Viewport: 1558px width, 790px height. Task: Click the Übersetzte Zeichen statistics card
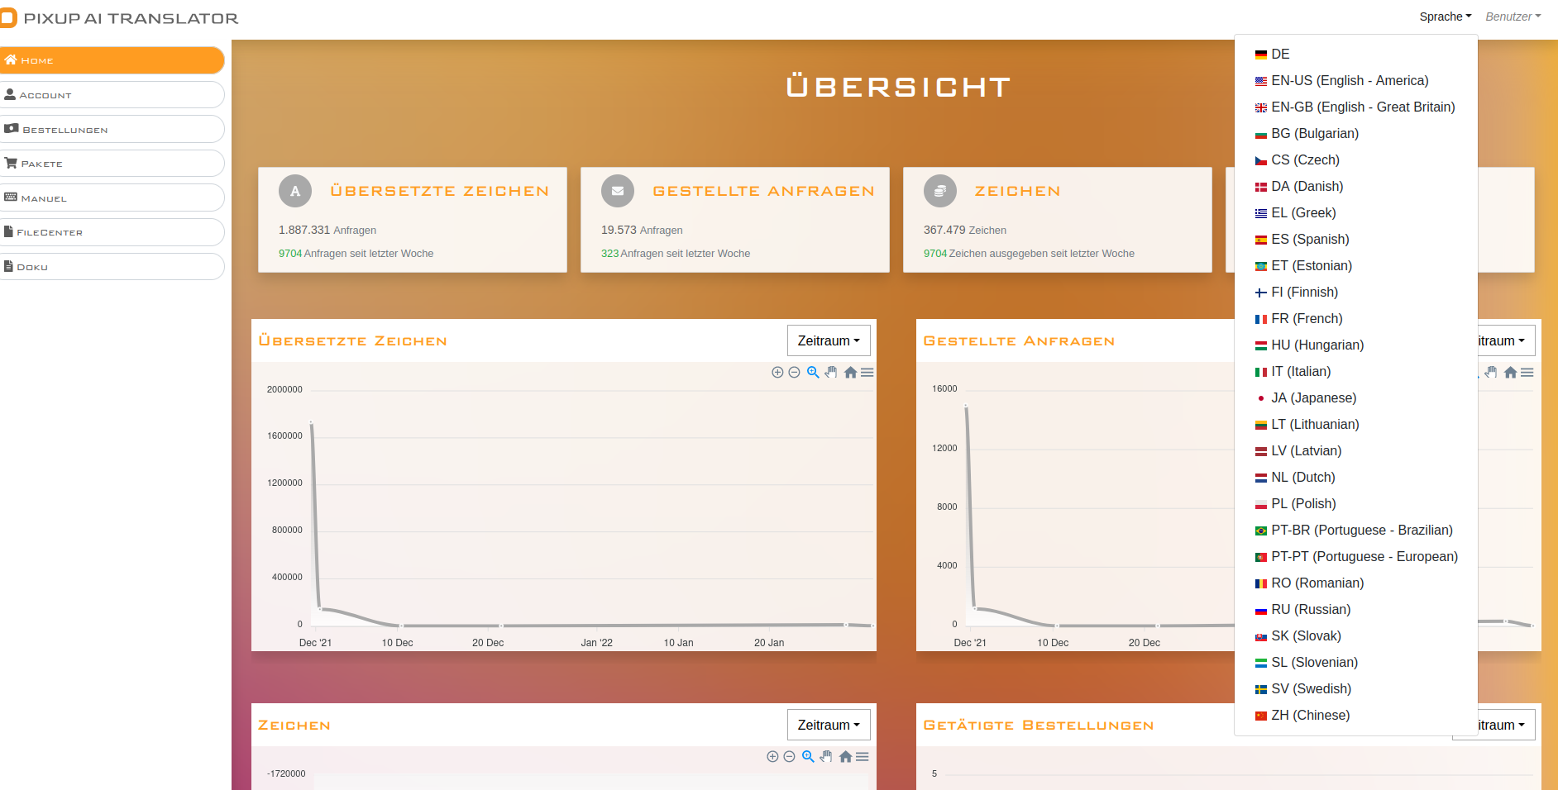coord(412,220)
